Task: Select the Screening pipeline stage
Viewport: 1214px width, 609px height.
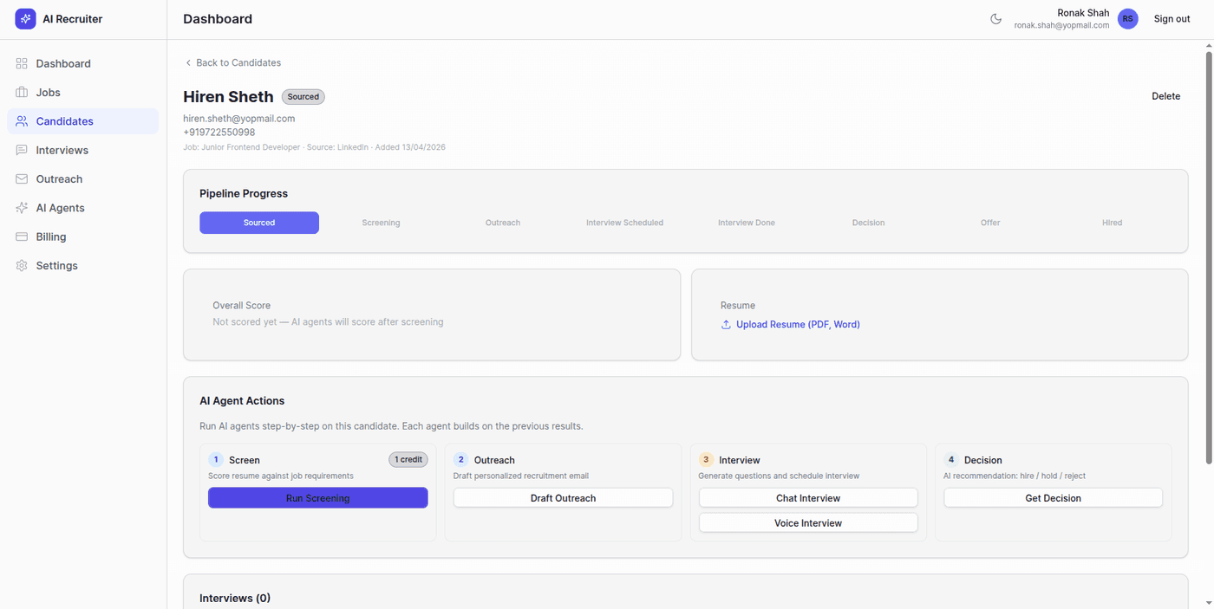Action: [381, 223]
